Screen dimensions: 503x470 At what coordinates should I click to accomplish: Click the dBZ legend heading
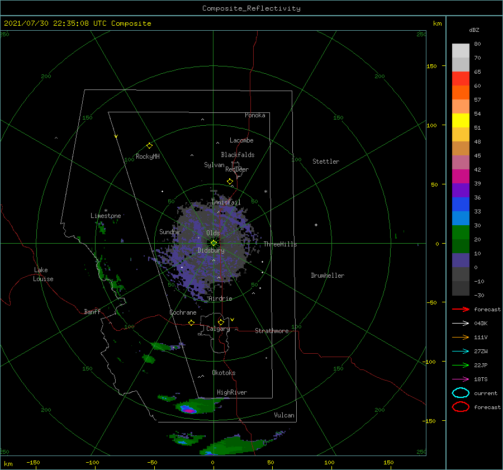click(474, 30)
